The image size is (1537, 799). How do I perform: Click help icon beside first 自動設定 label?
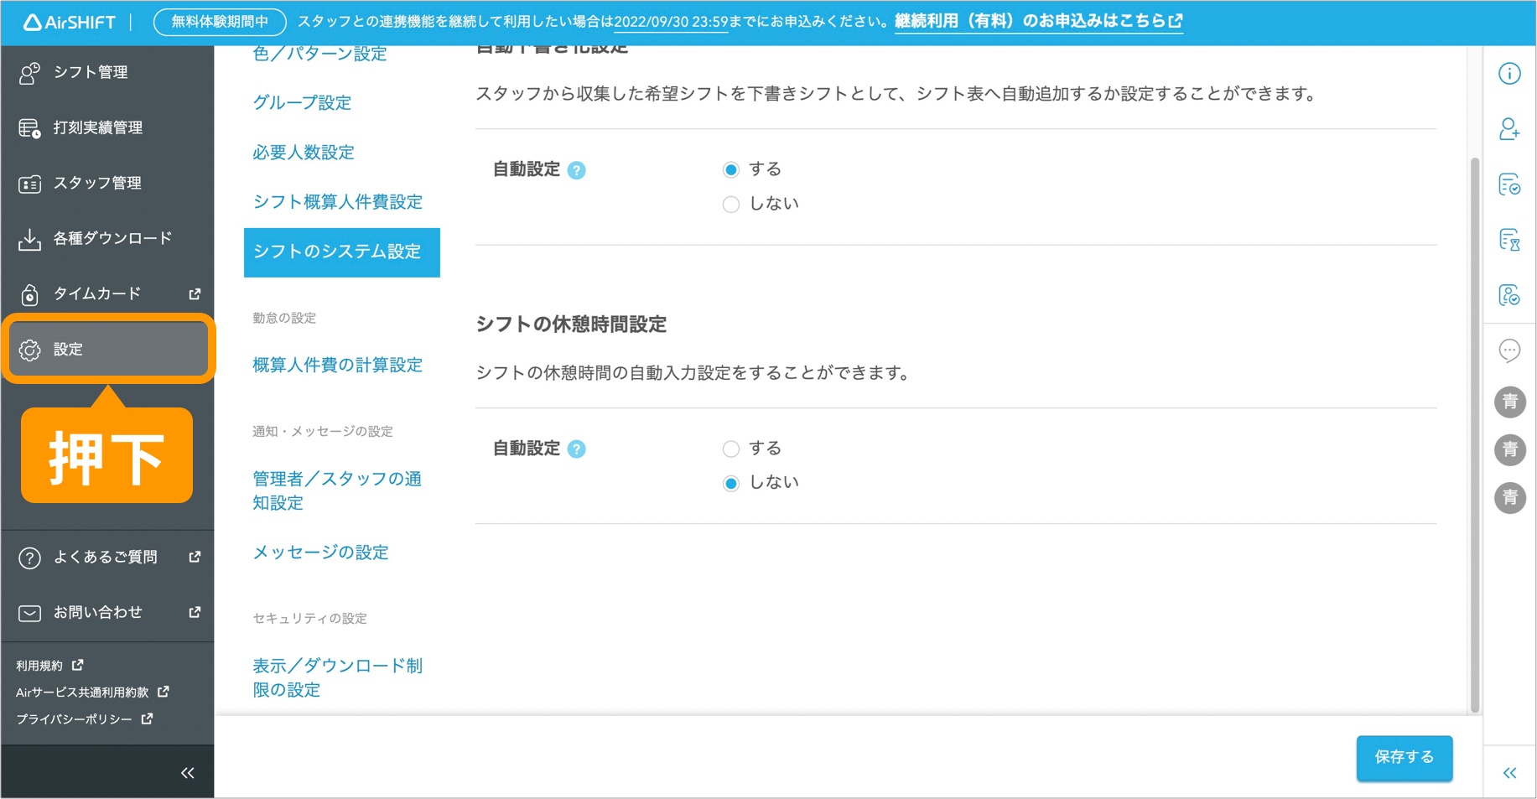point(577,170)
